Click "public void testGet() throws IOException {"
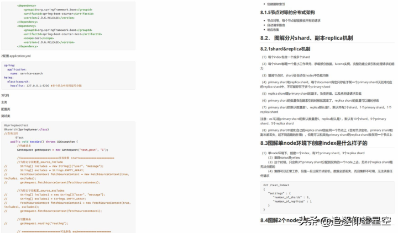 click(44, 142)
